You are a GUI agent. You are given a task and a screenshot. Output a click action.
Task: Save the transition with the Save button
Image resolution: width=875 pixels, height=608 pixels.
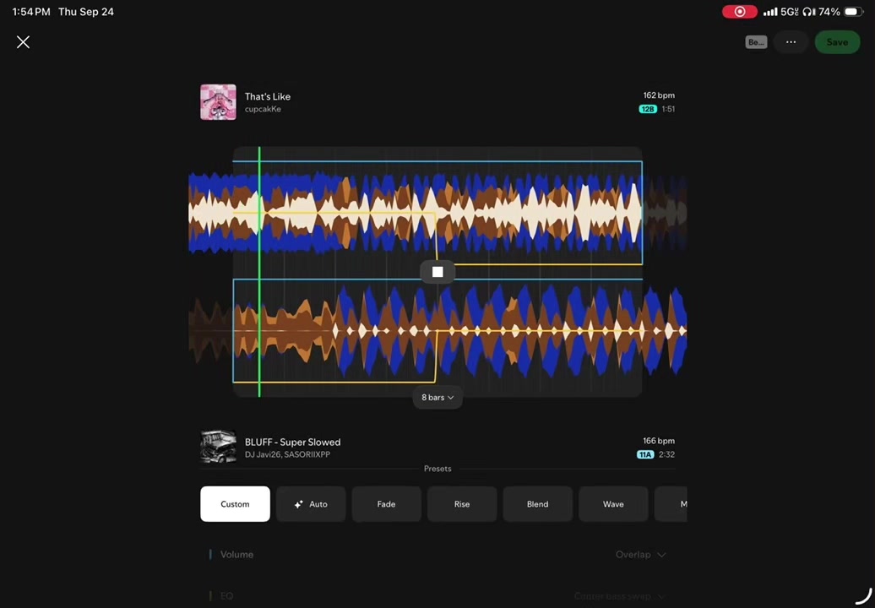click(x=837, y=42)
